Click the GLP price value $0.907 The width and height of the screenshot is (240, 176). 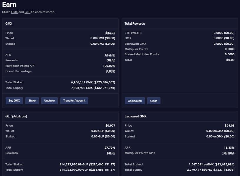click(110, 126)
